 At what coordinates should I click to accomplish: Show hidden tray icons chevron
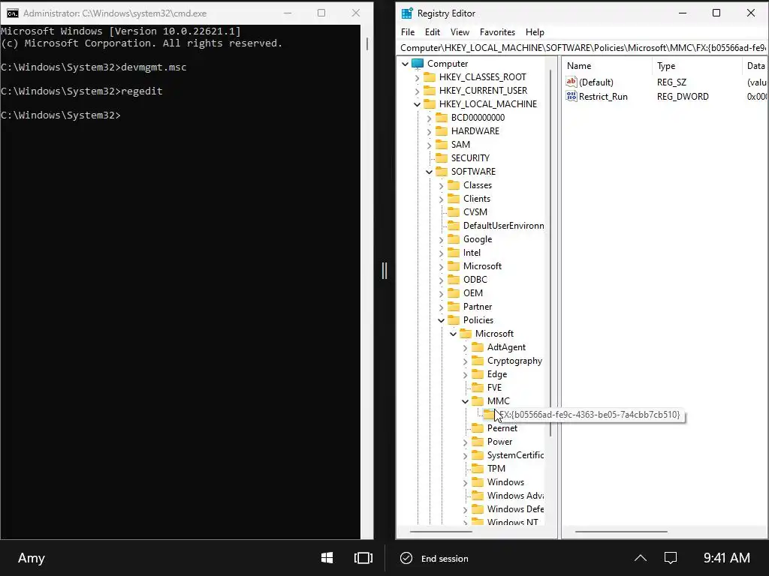[x=641, y=558]
